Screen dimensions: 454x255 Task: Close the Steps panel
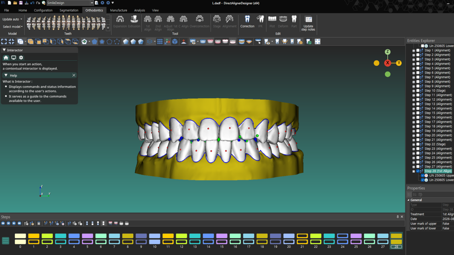click(x=402, y=217)
